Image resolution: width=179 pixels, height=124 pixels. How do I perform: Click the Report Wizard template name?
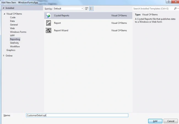click(x=61, y=30)
